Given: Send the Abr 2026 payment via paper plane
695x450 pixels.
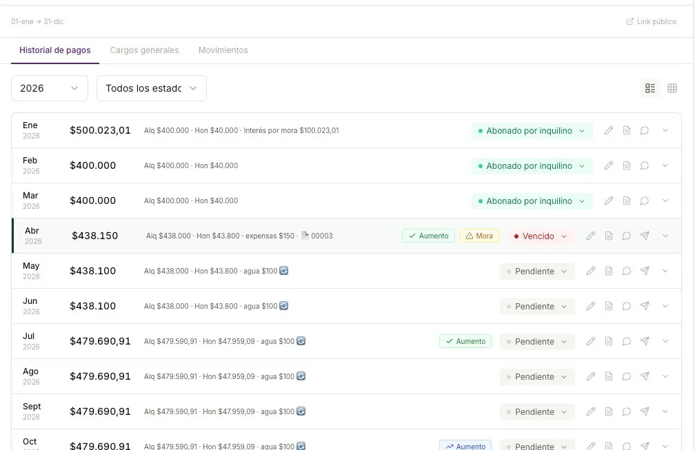Looking at the screenshot, I should pyautogui.click(x=645, y=236).
